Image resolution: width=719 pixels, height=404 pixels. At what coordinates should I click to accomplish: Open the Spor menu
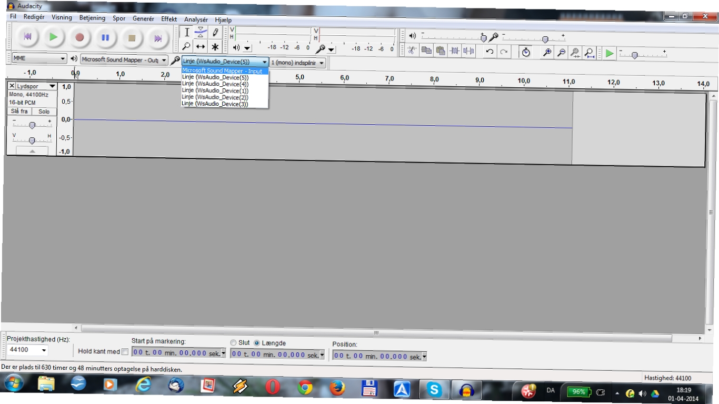click(x=119, y=18)
